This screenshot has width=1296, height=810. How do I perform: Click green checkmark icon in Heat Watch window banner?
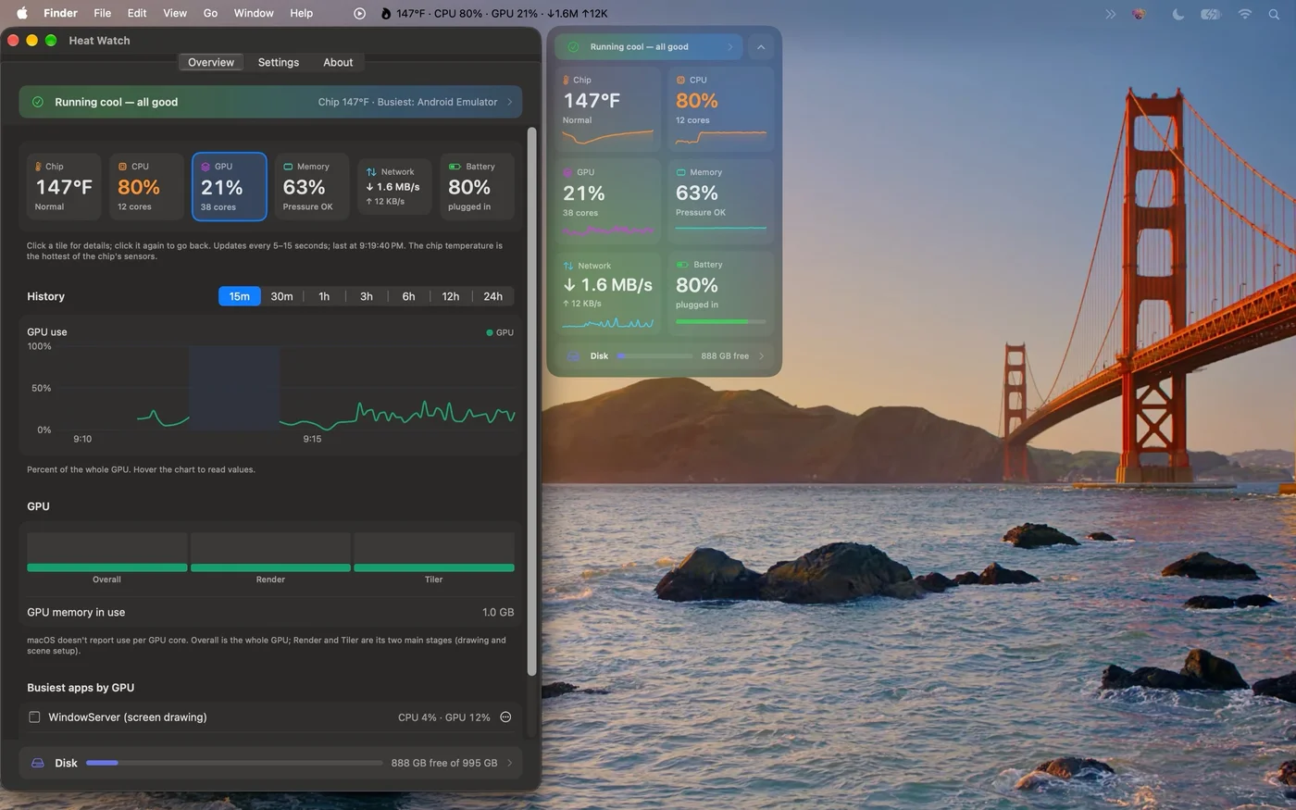(38, 102)
